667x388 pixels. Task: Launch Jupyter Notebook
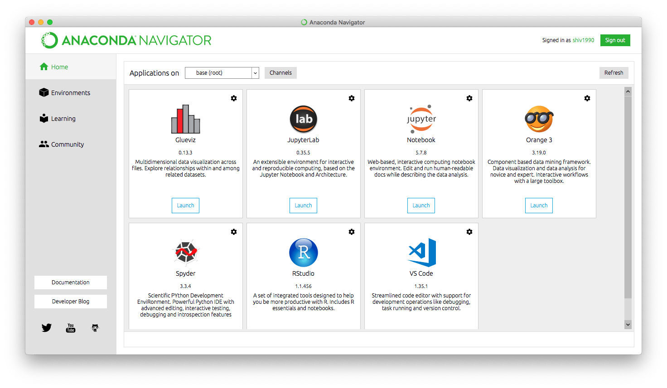click(x=421, y=206)
